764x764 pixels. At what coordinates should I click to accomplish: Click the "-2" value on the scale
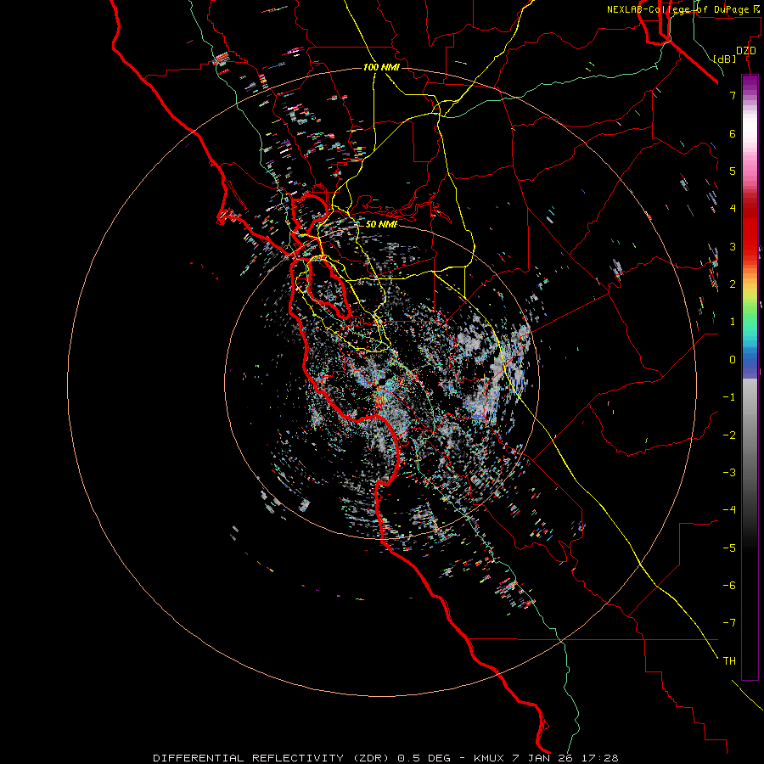(729, 435)
